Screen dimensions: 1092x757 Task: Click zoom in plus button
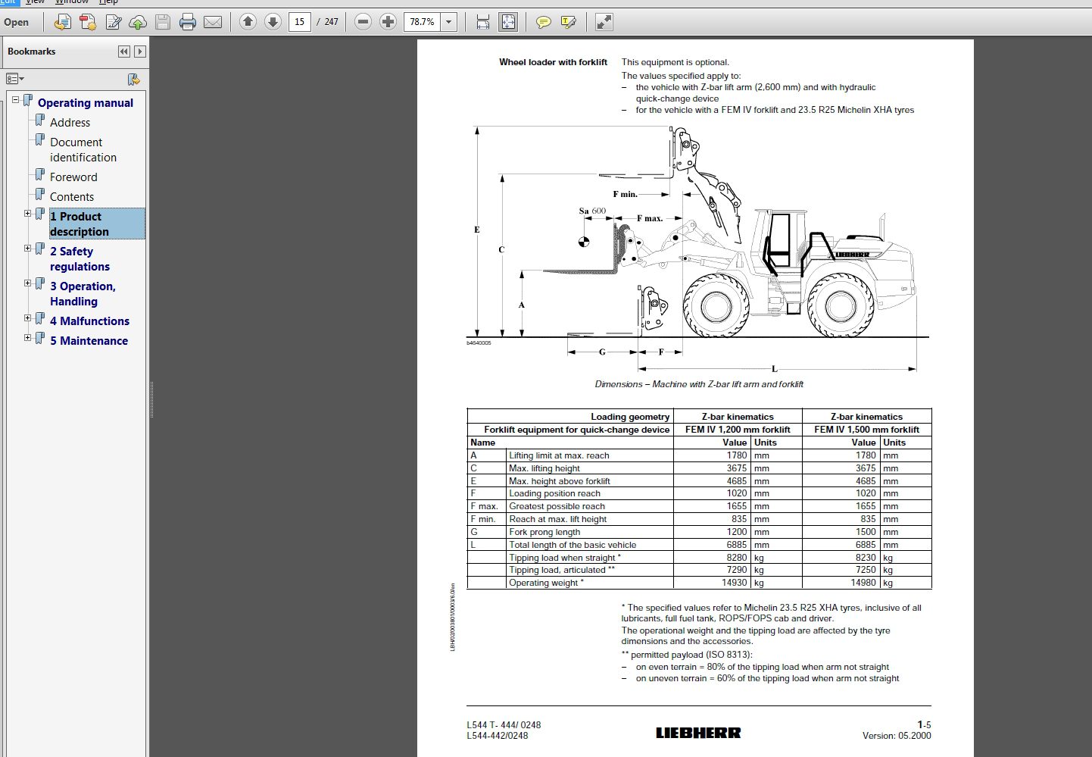(388, 22)
